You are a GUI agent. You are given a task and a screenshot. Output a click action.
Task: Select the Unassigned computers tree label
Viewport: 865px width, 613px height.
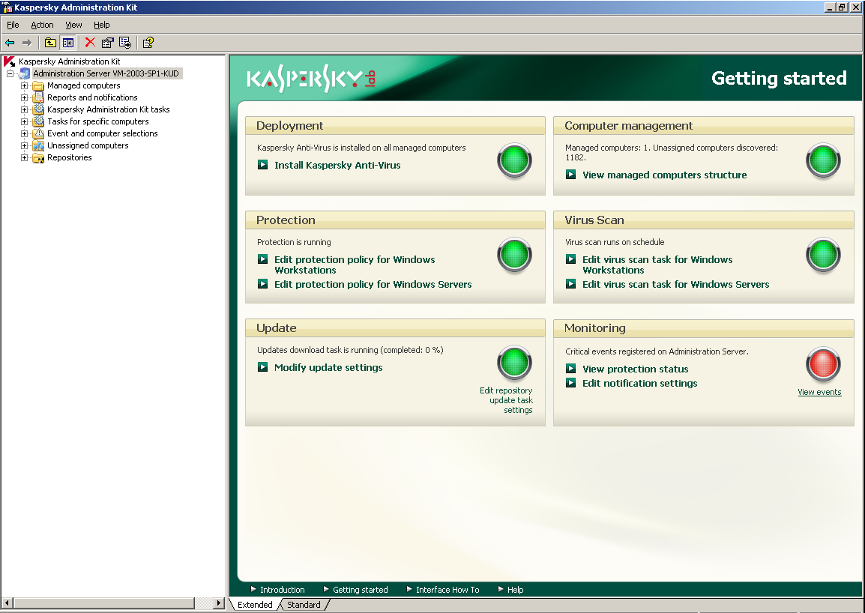[88, 145]
